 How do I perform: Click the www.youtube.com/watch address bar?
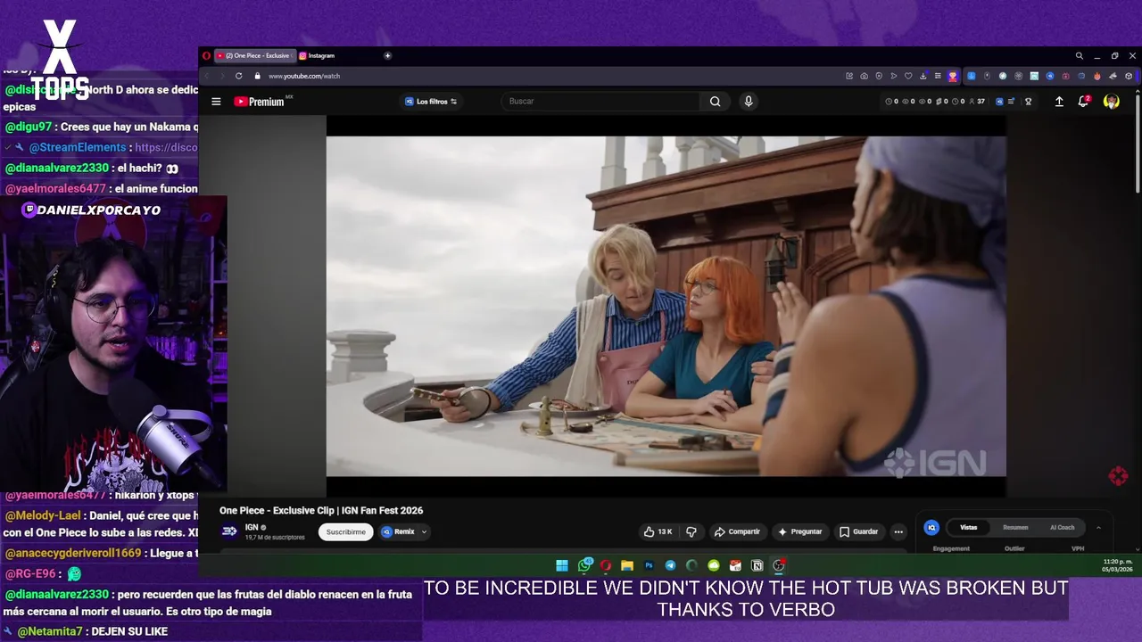(304, 76)
